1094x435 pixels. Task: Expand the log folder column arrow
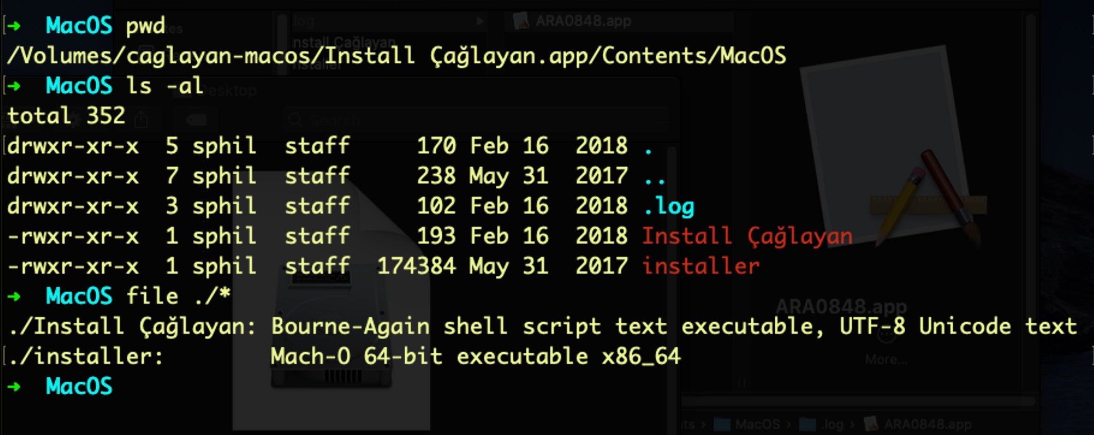coord(480,21)
